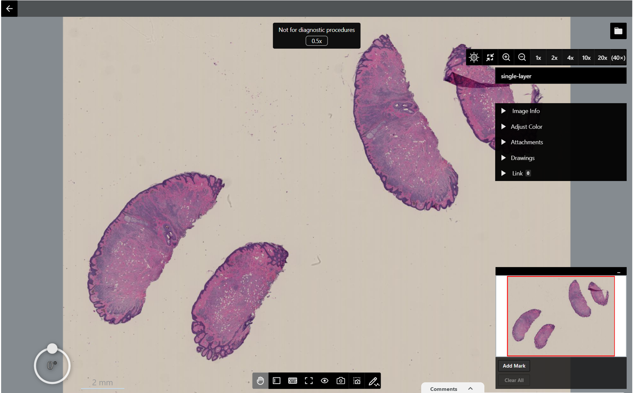This screenshot has width=633, height=393.
Task: Select the pen drawing tool
Action: [x=373, y=381]
